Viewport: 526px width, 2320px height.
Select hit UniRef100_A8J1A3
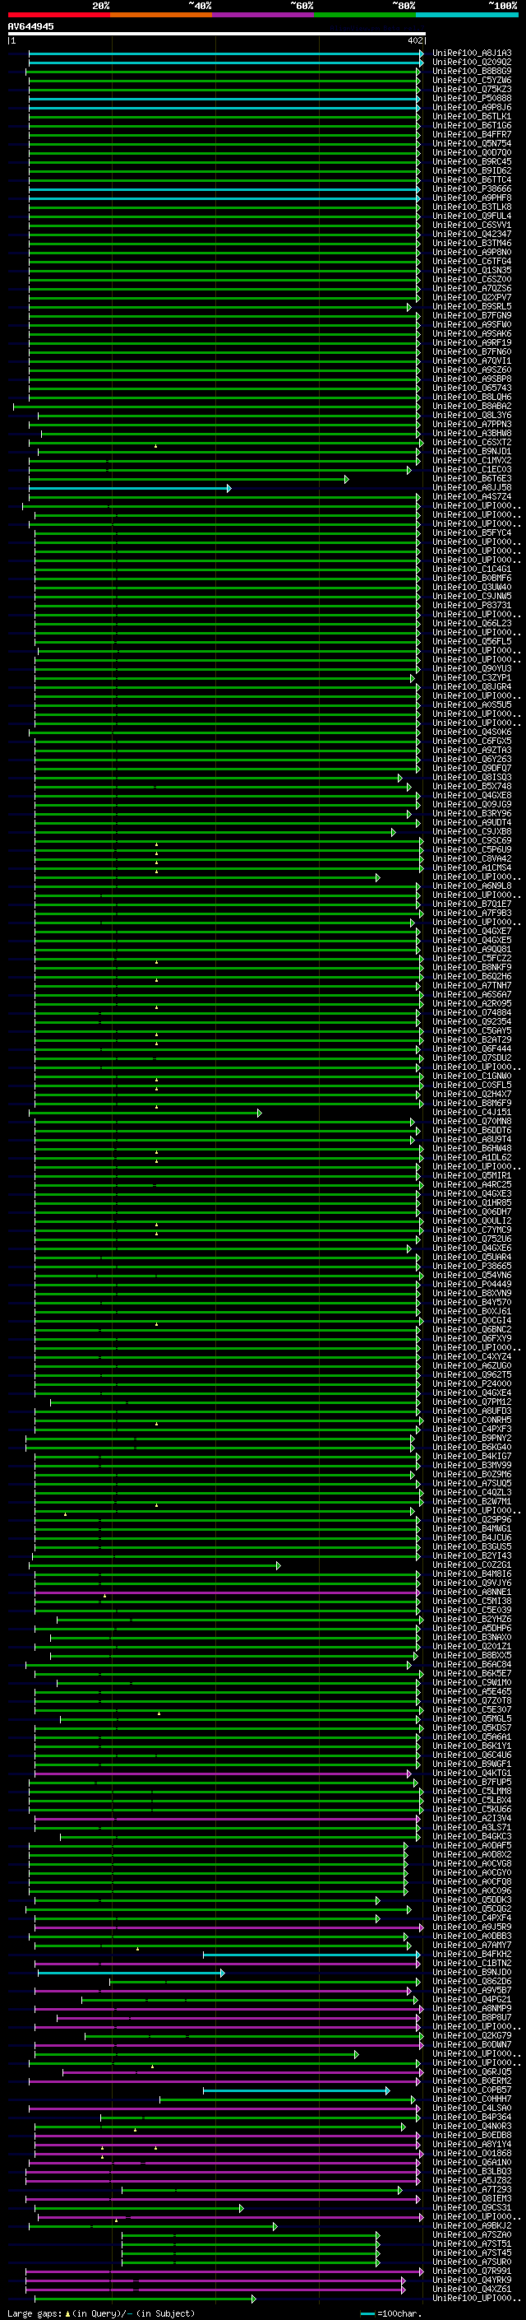coord(472,53)
